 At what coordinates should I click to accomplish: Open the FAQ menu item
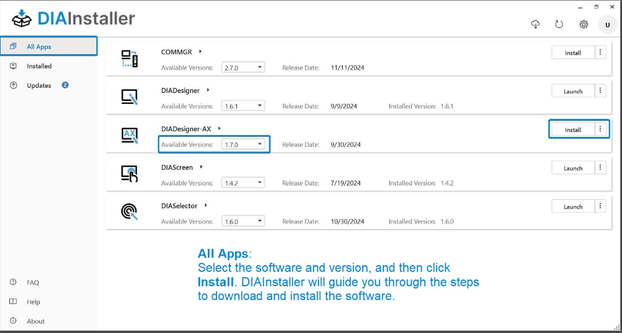49,283
